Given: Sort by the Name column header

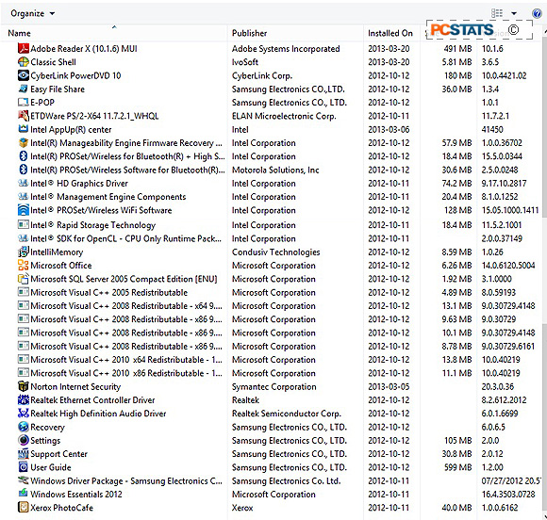Looking at the screenshot, I should point(19,33).
